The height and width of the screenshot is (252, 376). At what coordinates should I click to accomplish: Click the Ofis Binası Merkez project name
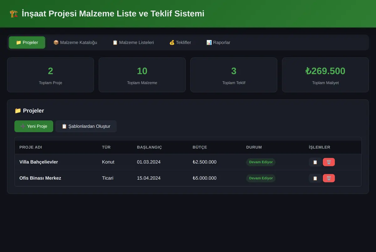coord(40,178)
